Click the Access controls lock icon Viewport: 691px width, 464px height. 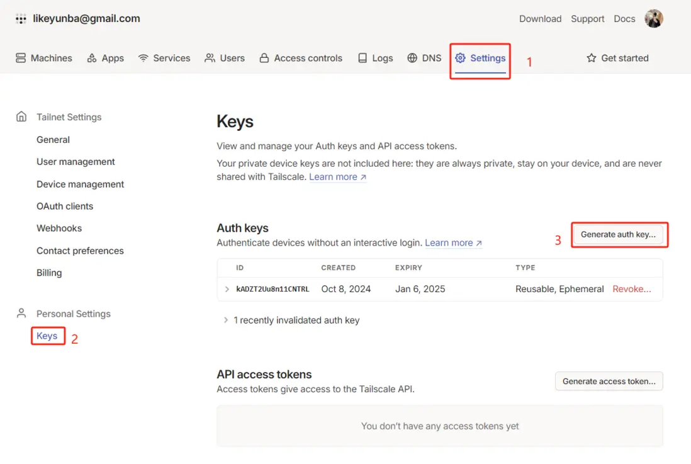pyautogui.click(x=264, y=58)
